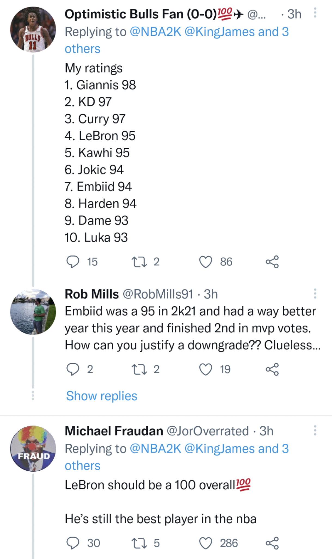Viewport: 332px width, 559px height.
Task: Like Rob Mills' Embiid tweet
Action: 206,369
